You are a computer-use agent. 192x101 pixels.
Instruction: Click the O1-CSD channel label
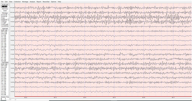(x=13, y=45)
